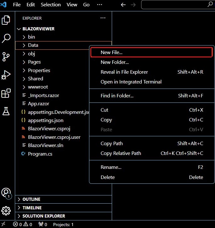Open Program.cs file in explorer
The height and width of the screenshot is (228, 215).
coord(40,154)
